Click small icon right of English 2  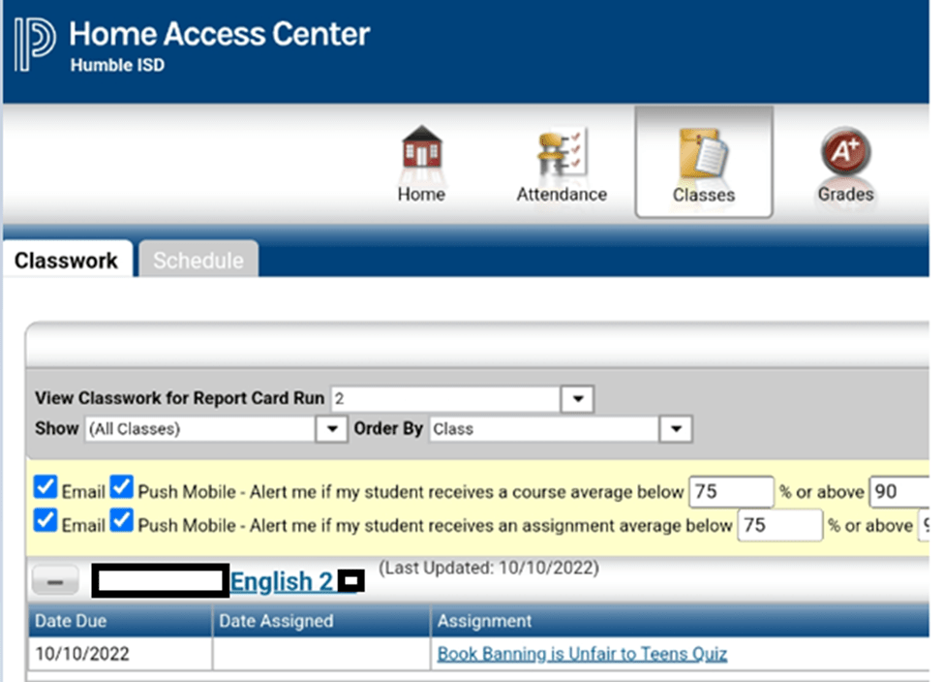pos(351,581)
